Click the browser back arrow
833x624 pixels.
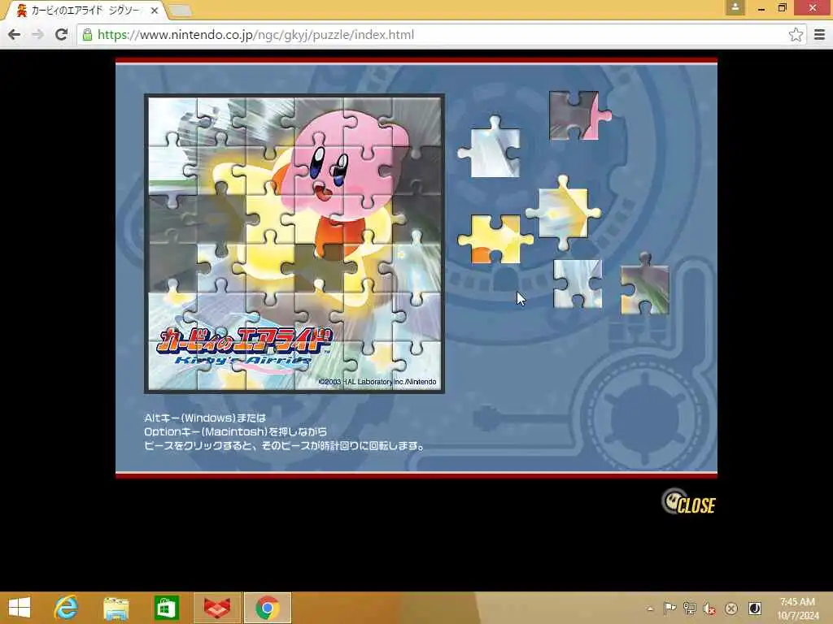click(x=15, y=34)
